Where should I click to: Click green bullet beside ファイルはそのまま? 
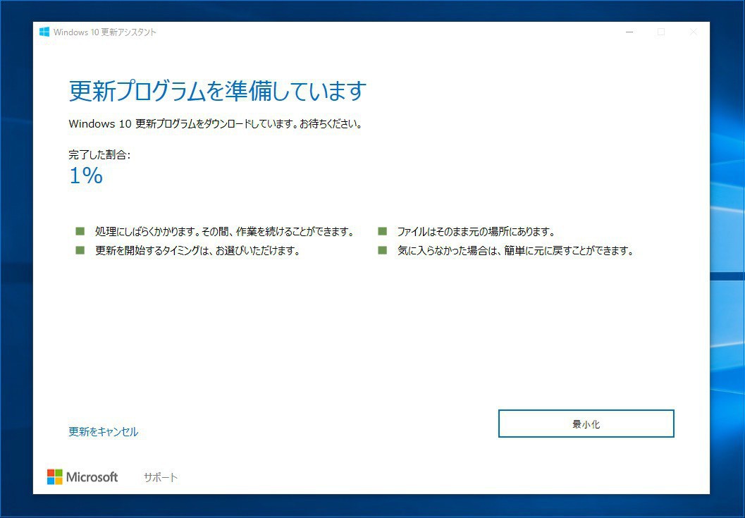click(x=383, y=231)
